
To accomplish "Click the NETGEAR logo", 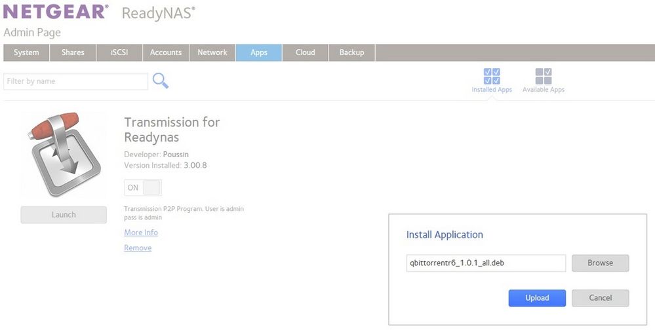I will [54, 12].
